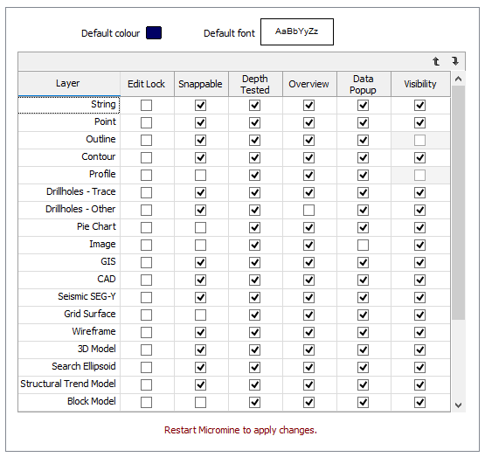Screen dimensions: 485x457
Task: Enable Snappable for Pie Chart layer
Action: [x=200, y=227]
